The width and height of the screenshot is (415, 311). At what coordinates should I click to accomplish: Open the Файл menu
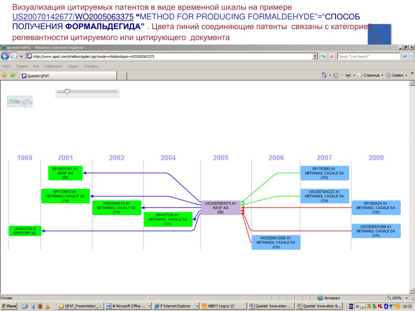6,66
